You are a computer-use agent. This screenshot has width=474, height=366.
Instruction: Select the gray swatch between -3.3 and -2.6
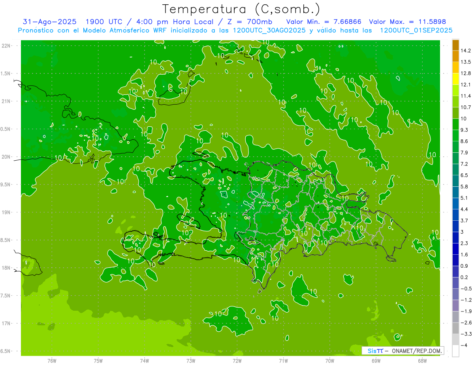tap(455, 328)
